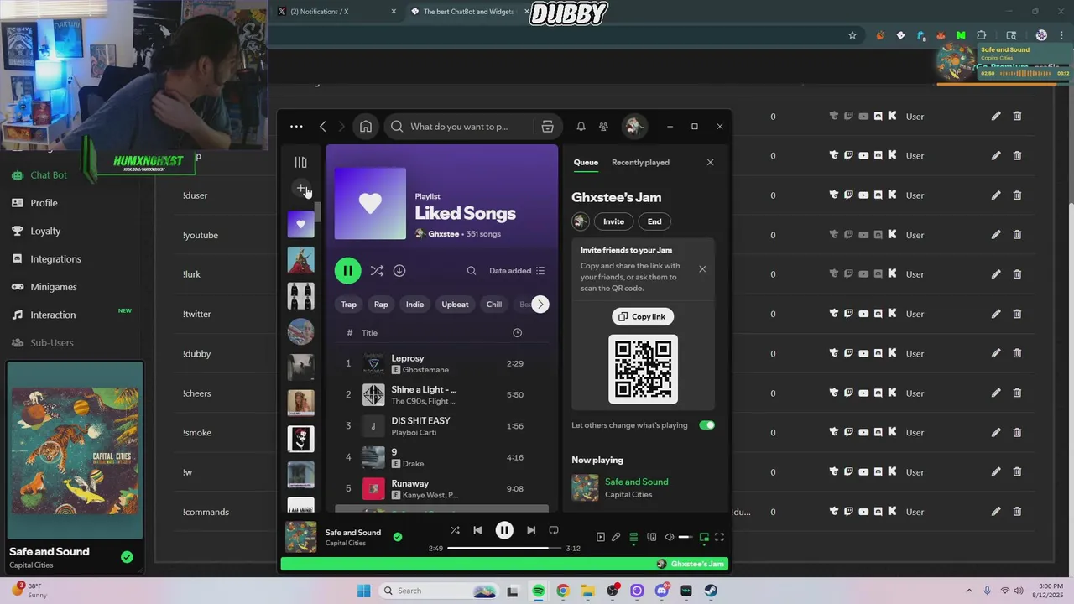Pause Liked Songs with green button

(347, 271)
